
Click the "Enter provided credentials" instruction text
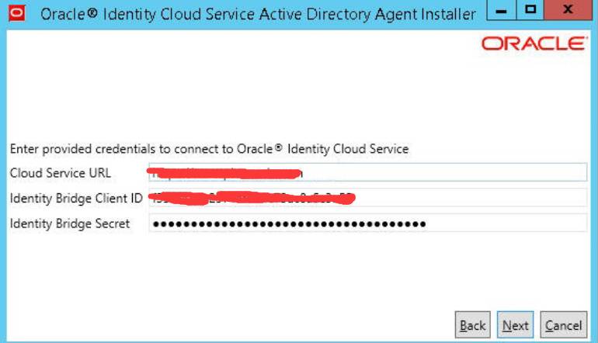click(x=208, y=148)
